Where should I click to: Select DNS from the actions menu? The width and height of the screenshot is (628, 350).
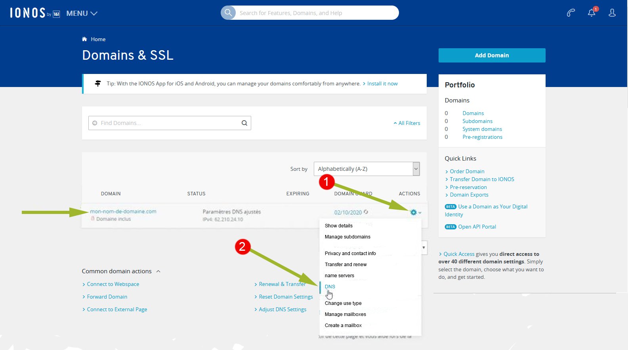click(x=330, y=287)
